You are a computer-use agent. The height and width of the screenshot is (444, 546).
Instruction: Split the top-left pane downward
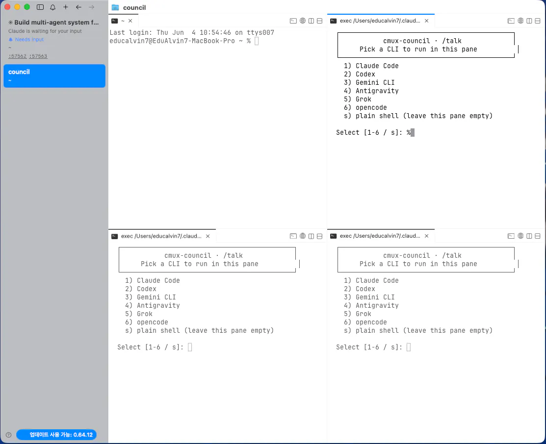point(320,21)
